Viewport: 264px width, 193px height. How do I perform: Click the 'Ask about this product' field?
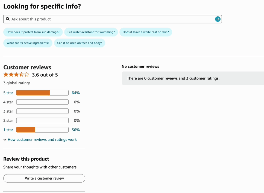(x=112, y=19)
